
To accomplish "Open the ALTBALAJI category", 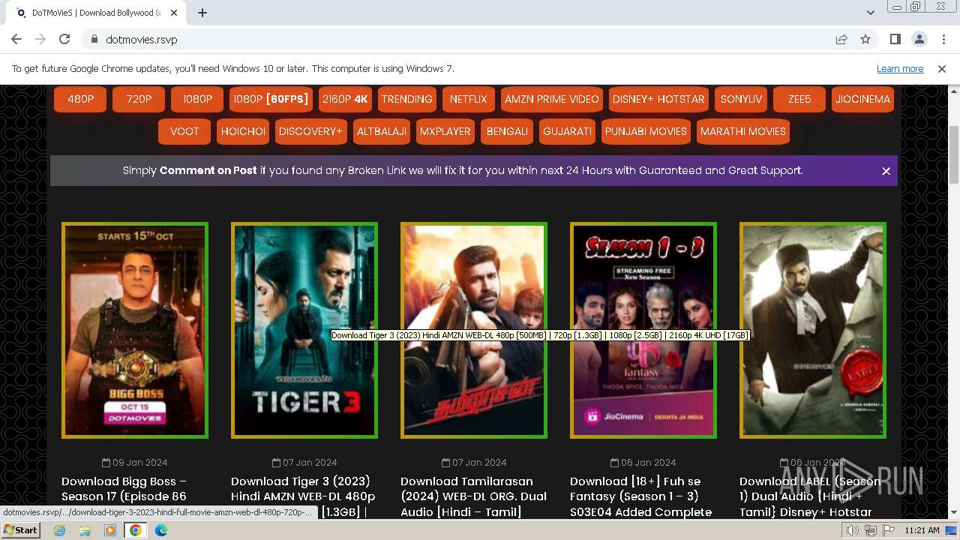I will (x=382, y=131).
